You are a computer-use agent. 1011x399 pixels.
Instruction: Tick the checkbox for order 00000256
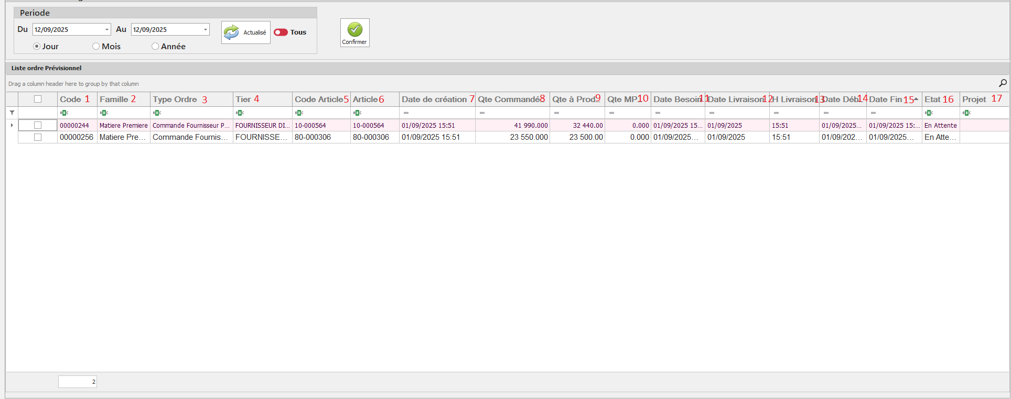(38, 137)
